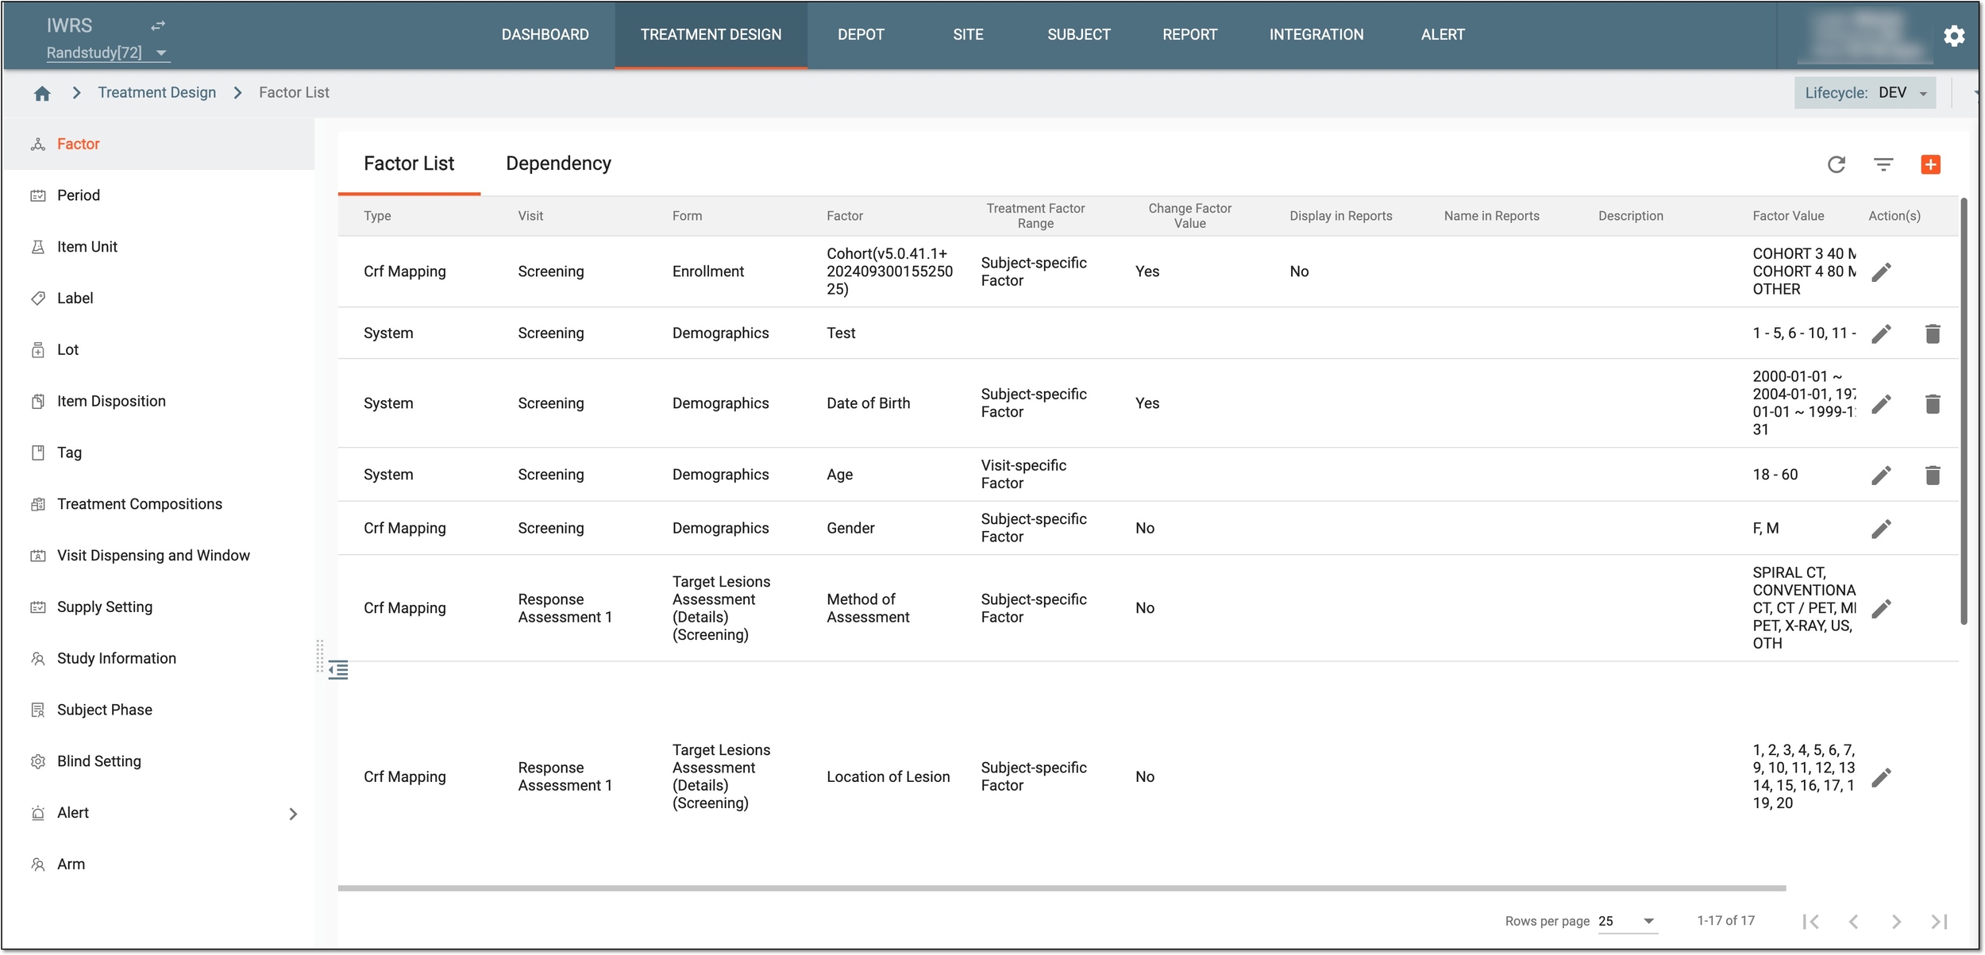Switch to the Dependency tab

pyautogui.click(x=558, y=164)
